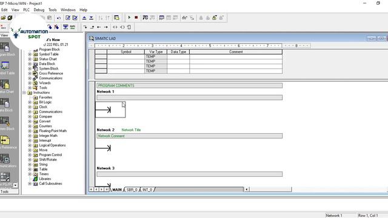Click the green RUN mode icon

click(129, 18)
